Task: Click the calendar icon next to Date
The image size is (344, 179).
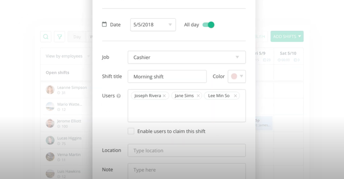Action: 105,24
